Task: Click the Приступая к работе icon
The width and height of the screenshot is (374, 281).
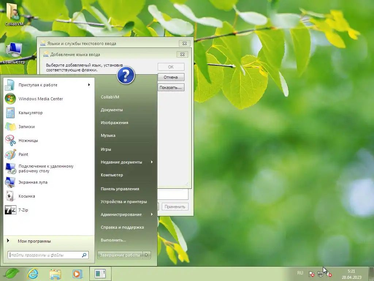Action: point(10,85)
